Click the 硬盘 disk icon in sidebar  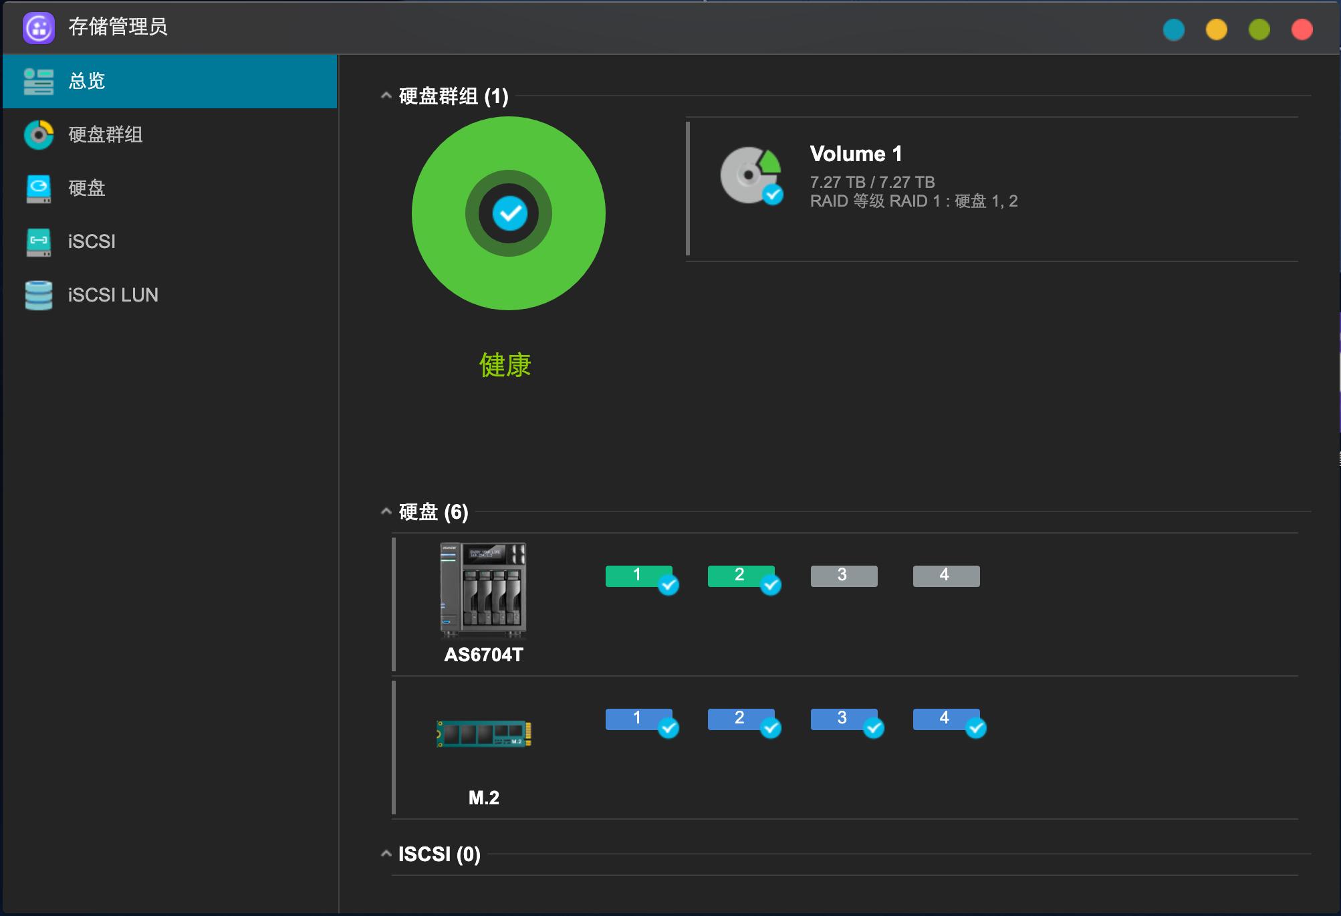pyautogui.click(x=38, y=189)
